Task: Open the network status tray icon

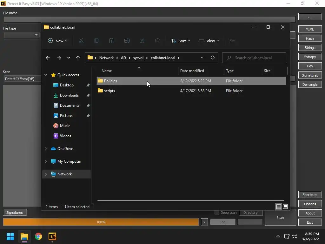Action: coord(287,236)
